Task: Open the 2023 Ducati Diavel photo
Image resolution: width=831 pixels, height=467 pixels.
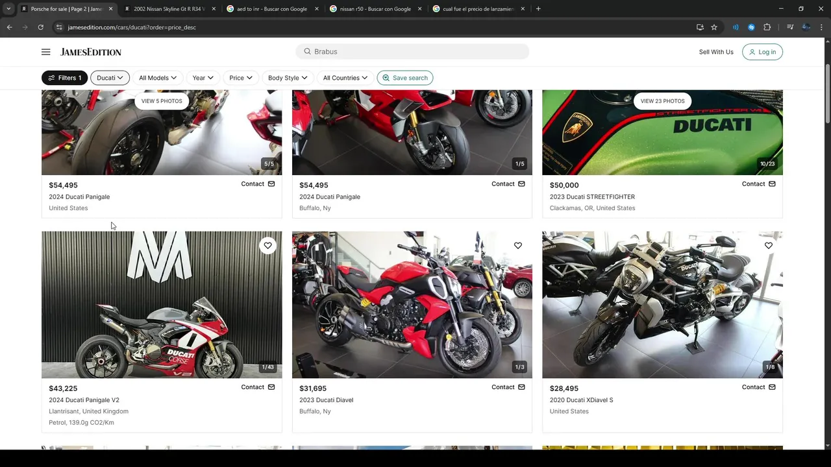Action: [x=412, y=305]
